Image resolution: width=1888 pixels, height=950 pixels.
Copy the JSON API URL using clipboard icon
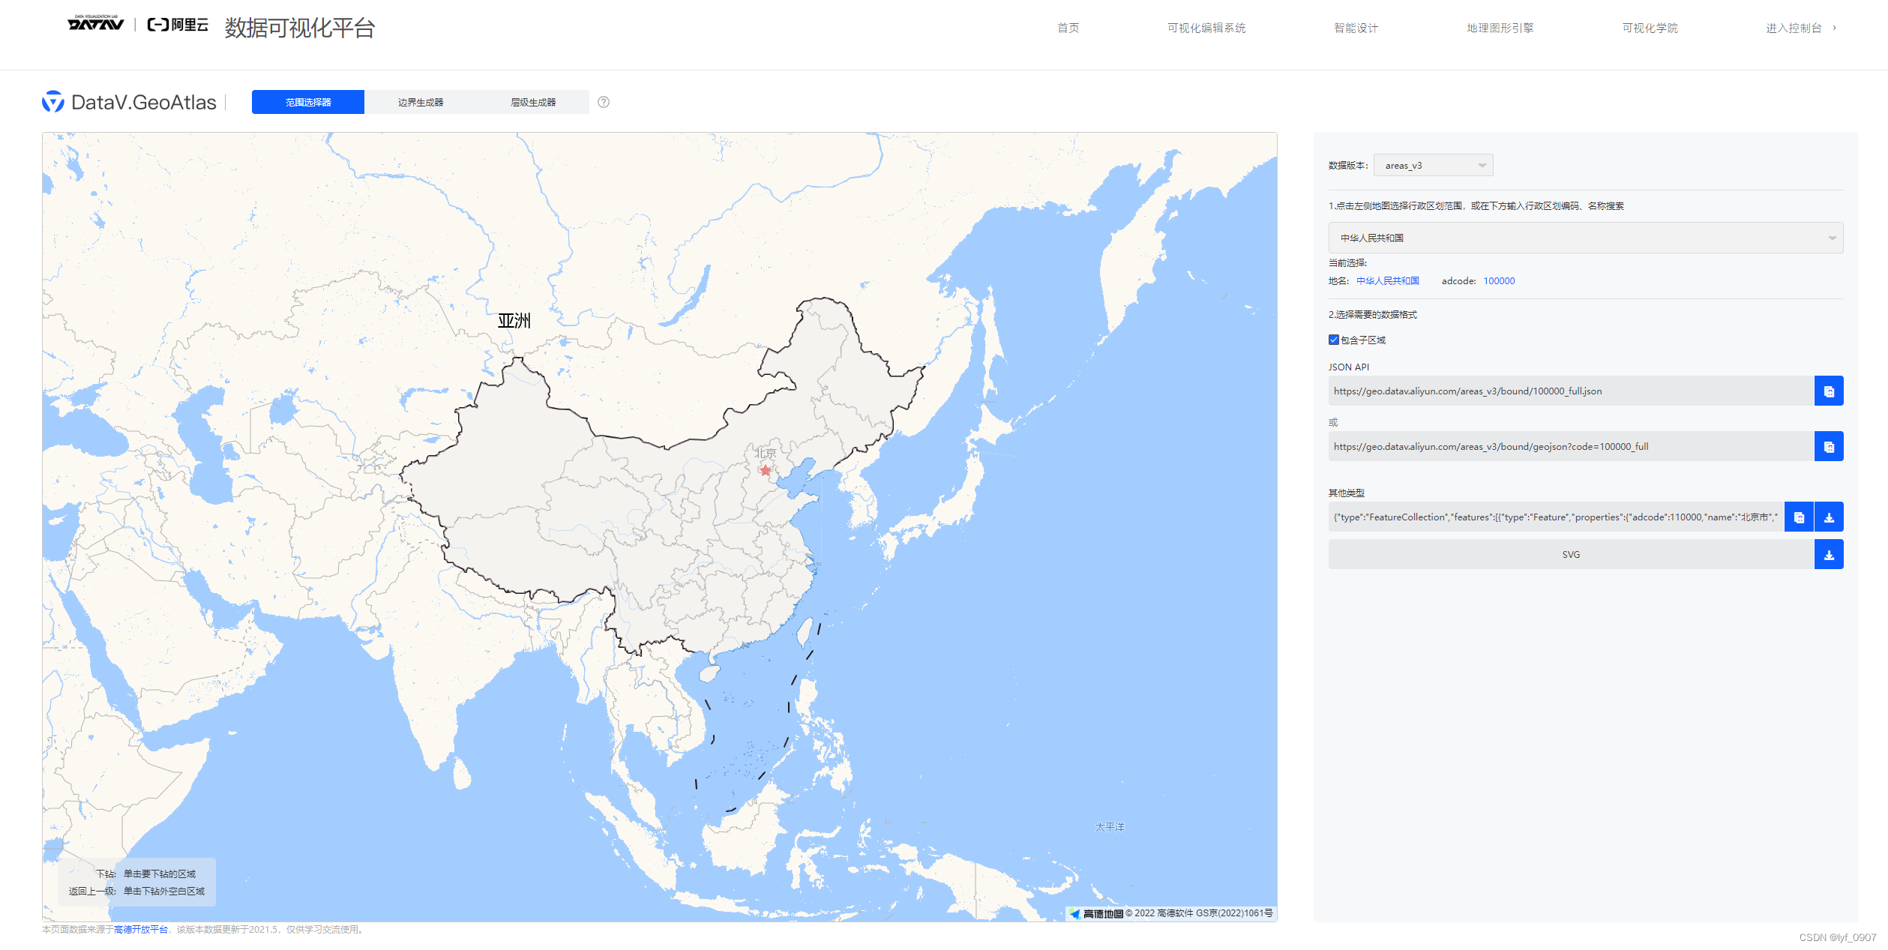pos(1830,390)
